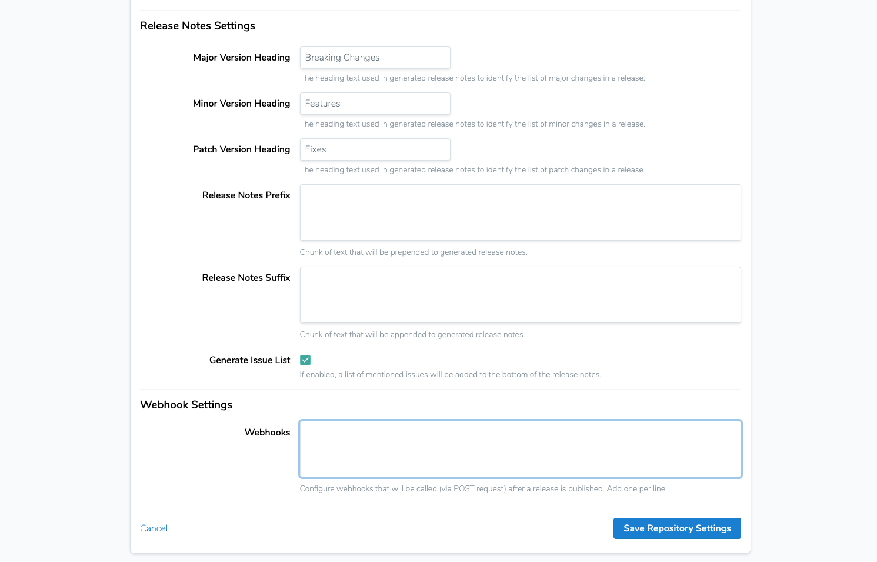Image resolution: width=877 pixels, height=562 pixels.
Task: Click inside the Webhooks text area
Action: (520, 449)
